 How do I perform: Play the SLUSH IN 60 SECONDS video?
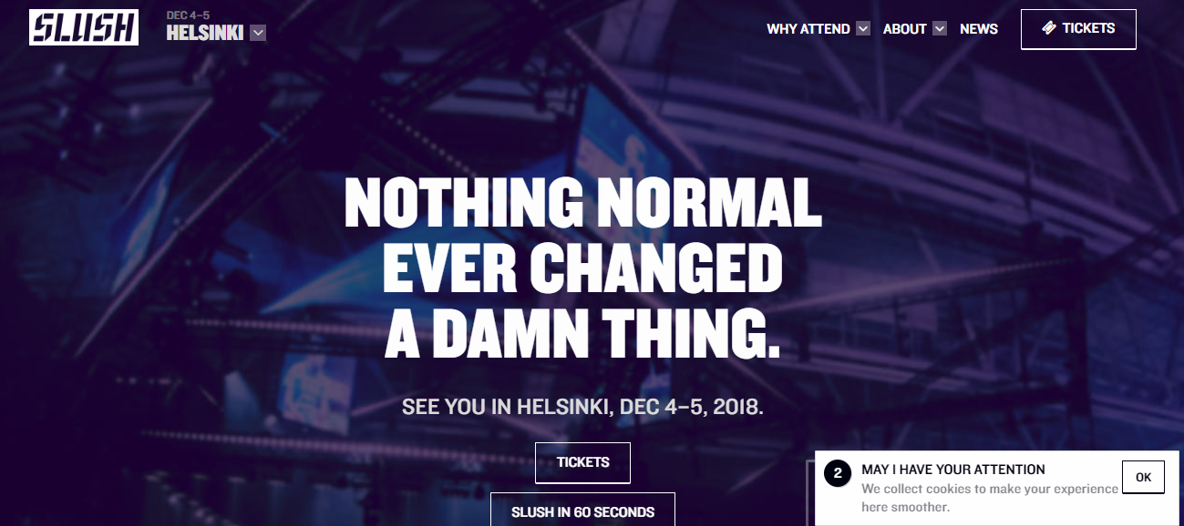[x=582, y=511]
